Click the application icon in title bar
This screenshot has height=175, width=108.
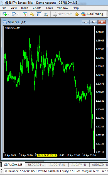coord(2,3)
